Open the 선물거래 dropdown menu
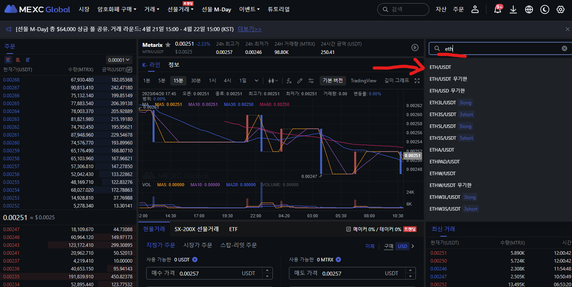 (181, 9)
